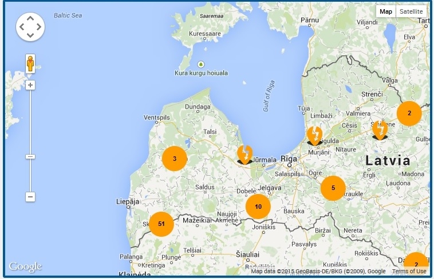Switch to Satellite map view
434x279 pixels.
(411, 11)
